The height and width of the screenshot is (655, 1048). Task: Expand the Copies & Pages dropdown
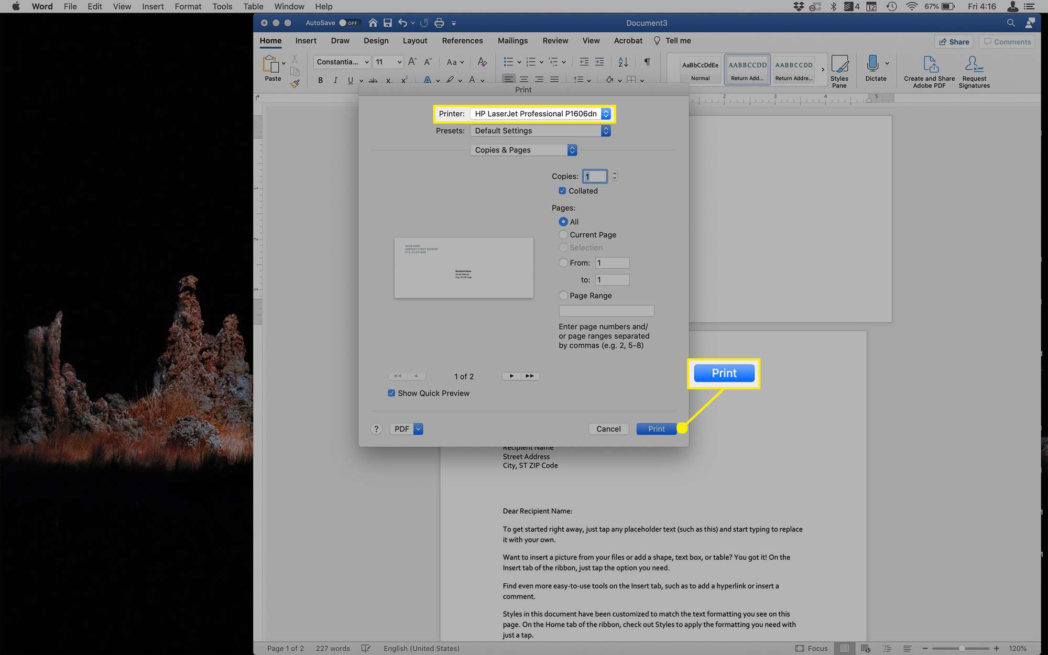(x=523, y=149)
